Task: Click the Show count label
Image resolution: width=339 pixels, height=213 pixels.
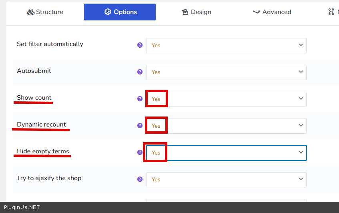Action: tap(34, 98)
